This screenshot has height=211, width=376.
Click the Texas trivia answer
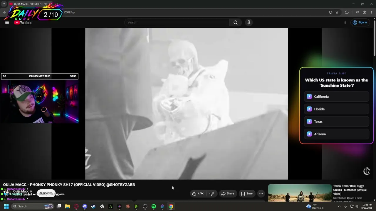click(x=336, y=122)
